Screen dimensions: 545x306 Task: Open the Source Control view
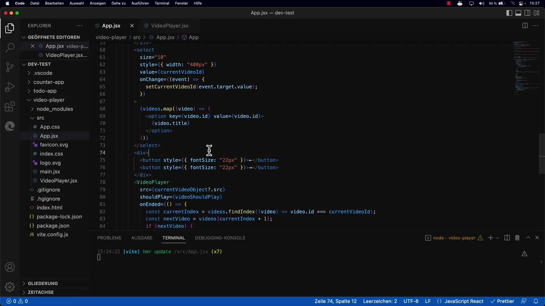point(10,67)
